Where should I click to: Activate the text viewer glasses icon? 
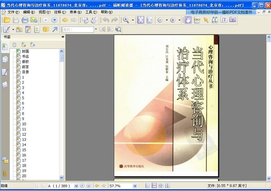tap(197, 20)
